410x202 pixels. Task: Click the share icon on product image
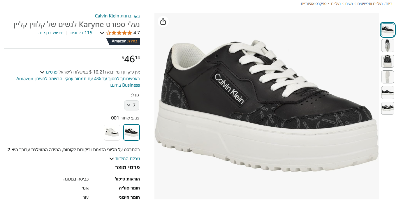[163, 22]
